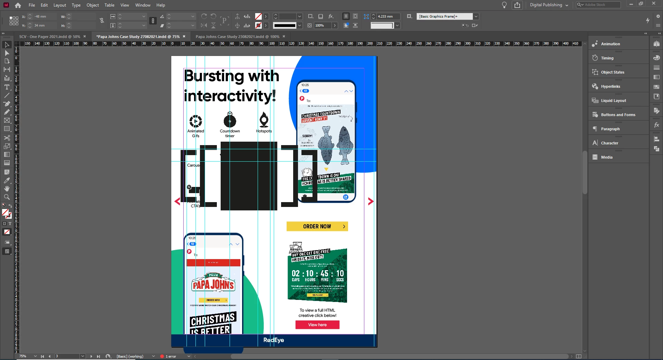Open the File menu

tap(32, 5)
